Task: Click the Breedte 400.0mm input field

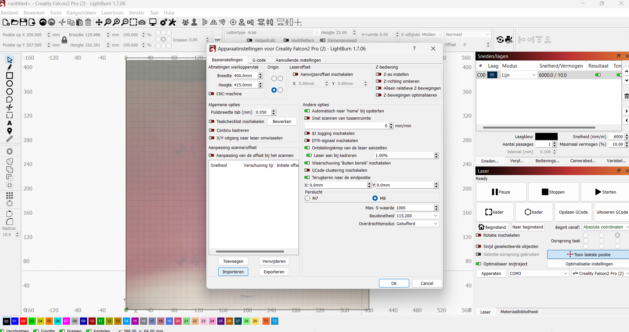Action: pos(245,76)
